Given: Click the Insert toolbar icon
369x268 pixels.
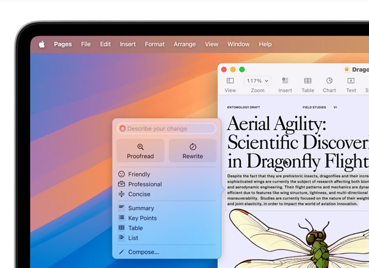Looking at the screenshot, I should [x=285, y=81].
